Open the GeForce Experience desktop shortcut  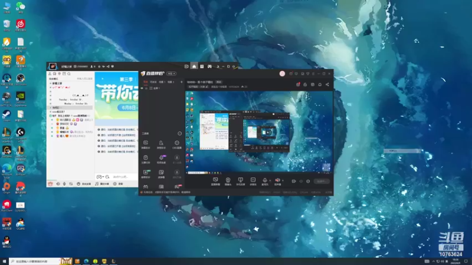point(21,99)
